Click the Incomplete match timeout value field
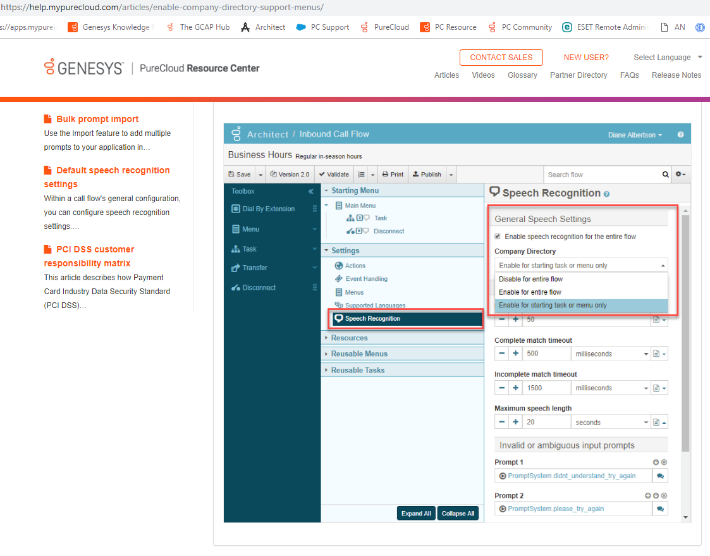The image size is (710, 556). [546, 388]
